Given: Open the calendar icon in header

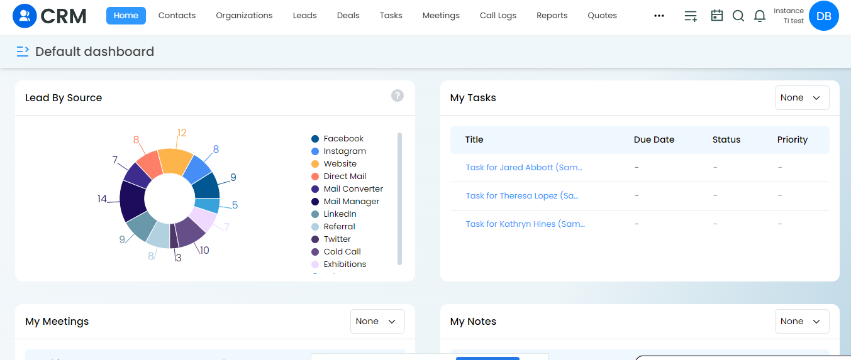Looking at the screenshot, I should click(x=717, y=16).
